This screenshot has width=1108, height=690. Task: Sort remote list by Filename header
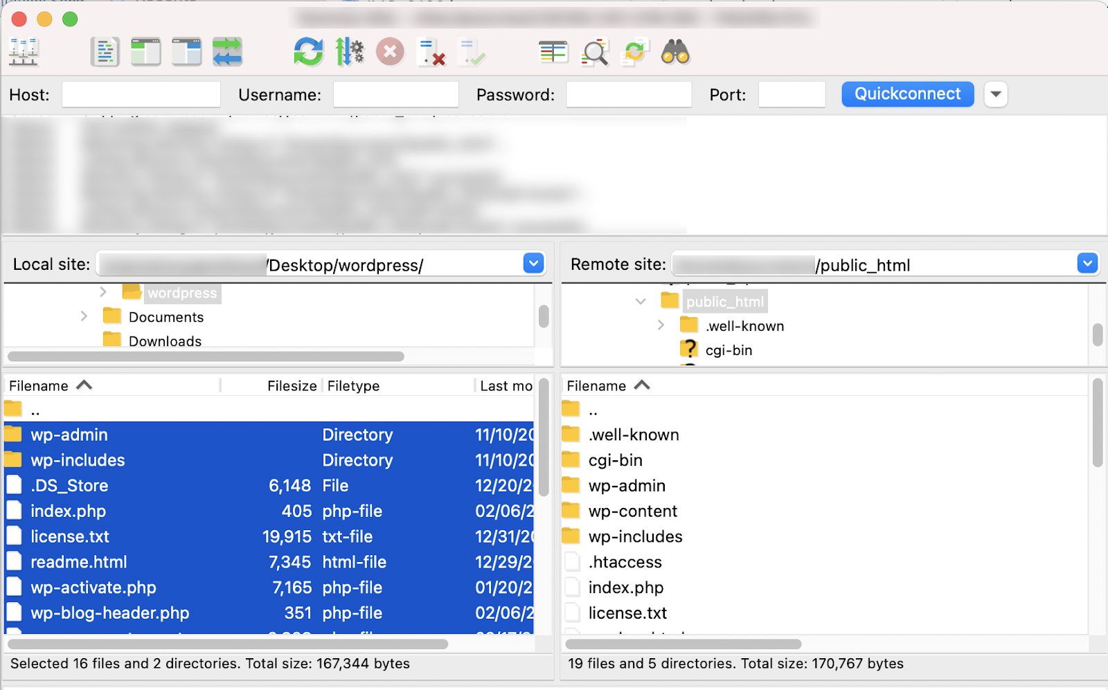click(x=824, y=385)
